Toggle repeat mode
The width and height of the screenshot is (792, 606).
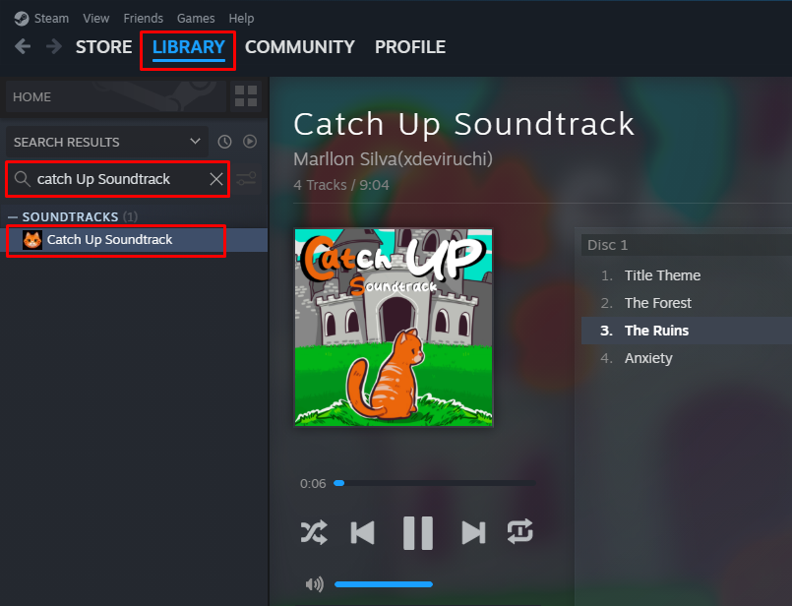[519, 531]
